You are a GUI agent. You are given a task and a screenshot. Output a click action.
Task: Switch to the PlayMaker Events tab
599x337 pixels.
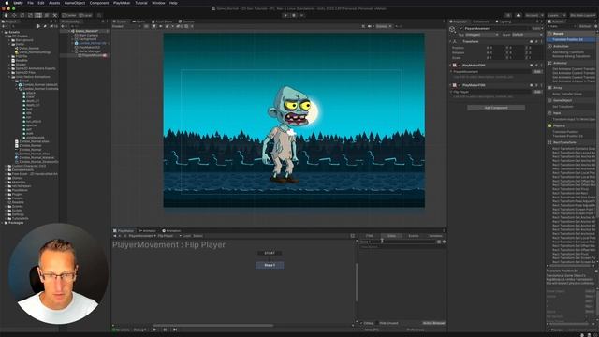(x=414, y=236)
